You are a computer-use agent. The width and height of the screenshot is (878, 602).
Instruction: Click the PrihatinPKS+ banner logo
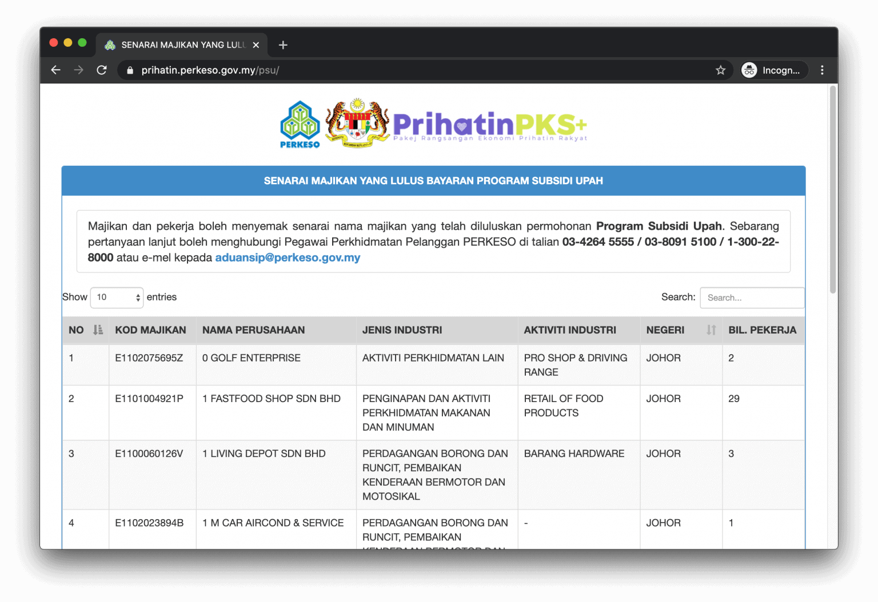489,126
